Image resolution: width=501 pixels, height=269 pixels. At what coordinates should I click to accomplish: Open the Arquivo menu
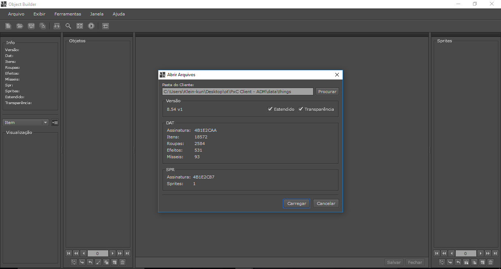[16, 14]
